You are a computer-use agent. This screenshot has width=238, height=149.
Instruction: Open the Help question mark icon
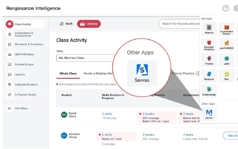(226, 8)
